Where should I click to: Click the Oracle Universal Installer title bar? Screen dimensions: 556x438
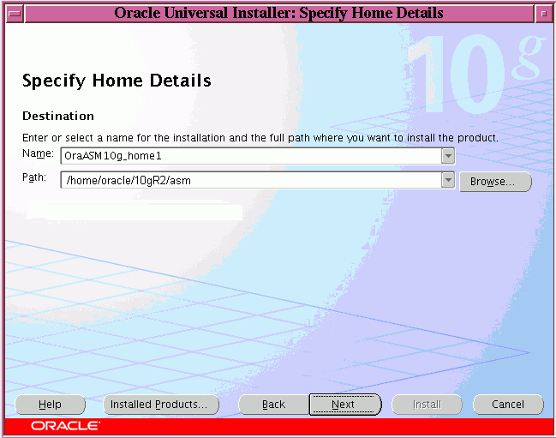(x=278, y=13)
